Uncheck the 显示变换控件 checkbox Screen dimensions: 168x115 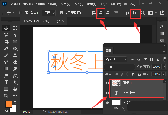(61, 13)
